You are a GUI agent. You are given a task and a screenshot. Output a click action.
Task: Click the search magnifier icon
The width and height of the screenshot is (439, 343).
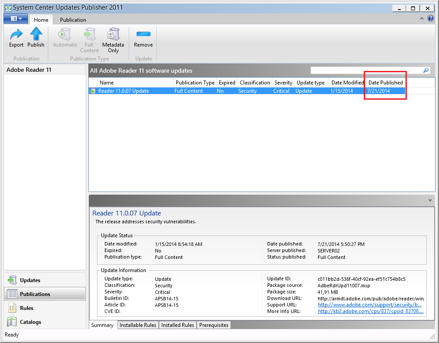coord(426,70)
